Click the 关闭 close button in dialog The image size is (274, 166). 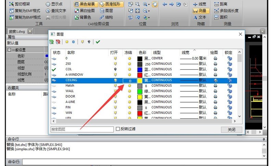pos(232,130)
